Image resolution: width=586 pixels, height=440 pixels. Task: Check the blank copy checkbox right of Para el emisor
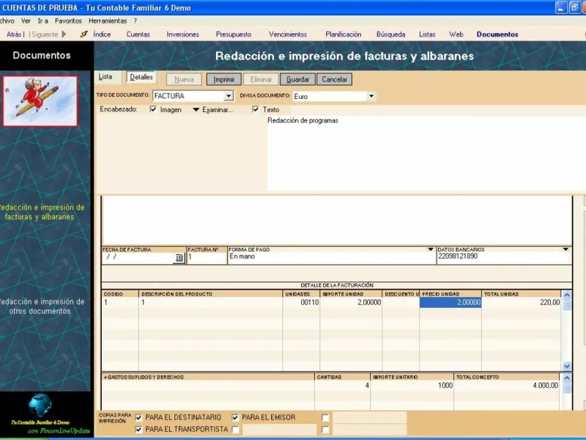(325, 417)
